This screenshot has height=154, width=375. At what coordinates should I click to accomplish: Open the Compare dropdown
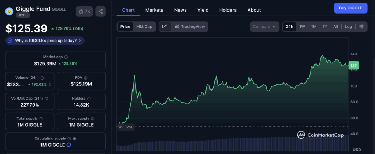264,27
